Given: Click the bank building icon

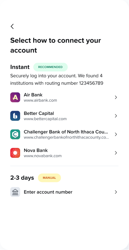Looking at the screenshot, I should tap(15, 192).
